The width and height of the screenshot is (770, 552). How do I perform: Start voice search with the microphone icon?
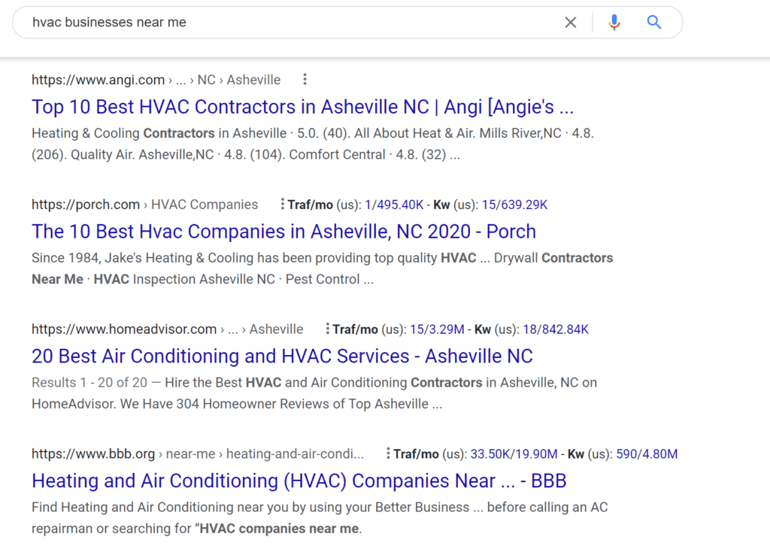(x=614, y=22)
